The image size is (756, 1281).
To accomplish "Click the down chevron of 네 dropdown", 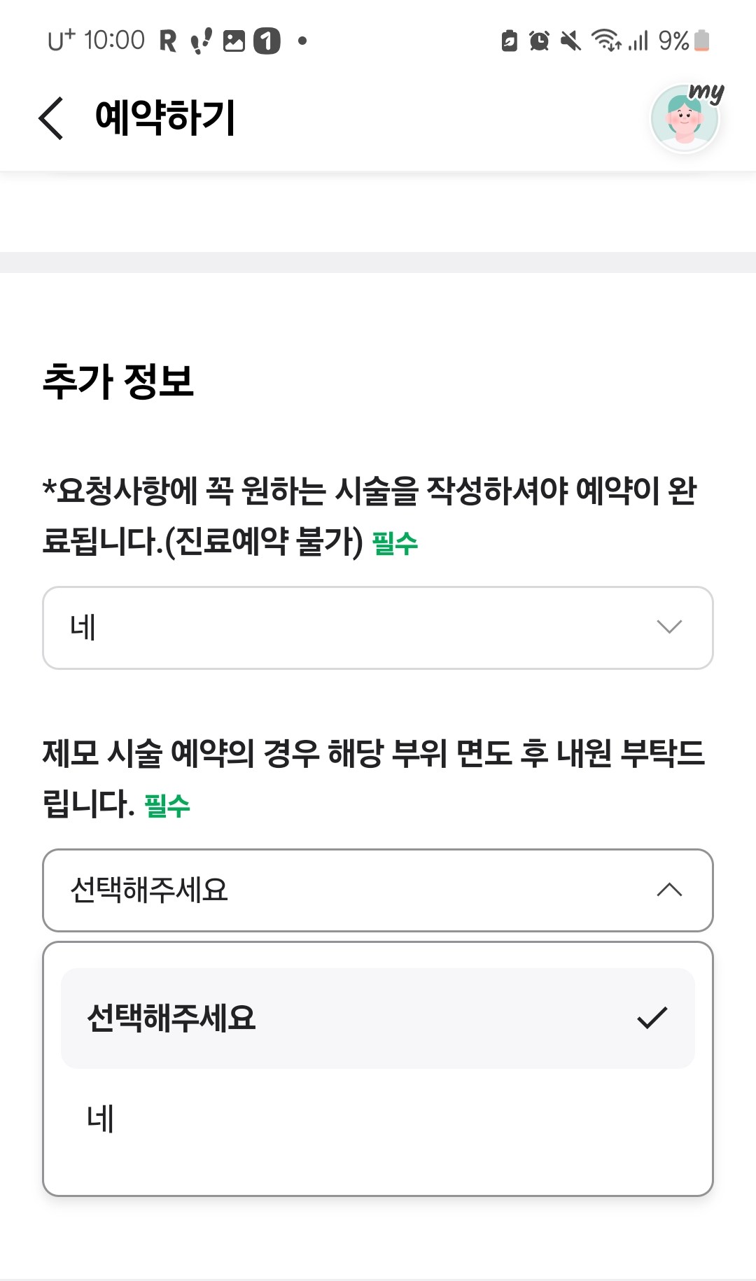I will click(670, 626).
